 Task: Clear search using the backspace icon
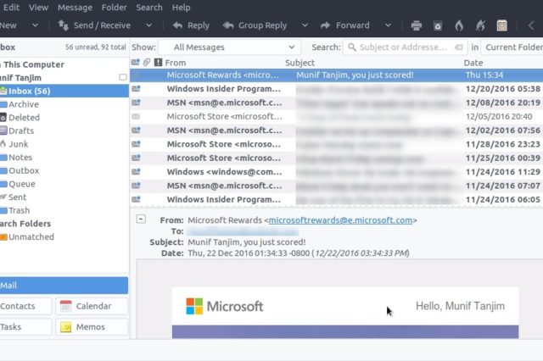click(x=458, y=47)
